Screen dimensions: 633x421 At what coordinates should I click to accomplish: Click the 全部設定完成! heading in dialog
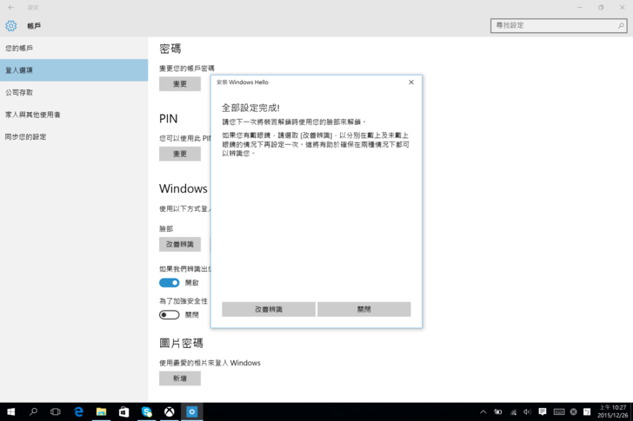click(250, 108)
